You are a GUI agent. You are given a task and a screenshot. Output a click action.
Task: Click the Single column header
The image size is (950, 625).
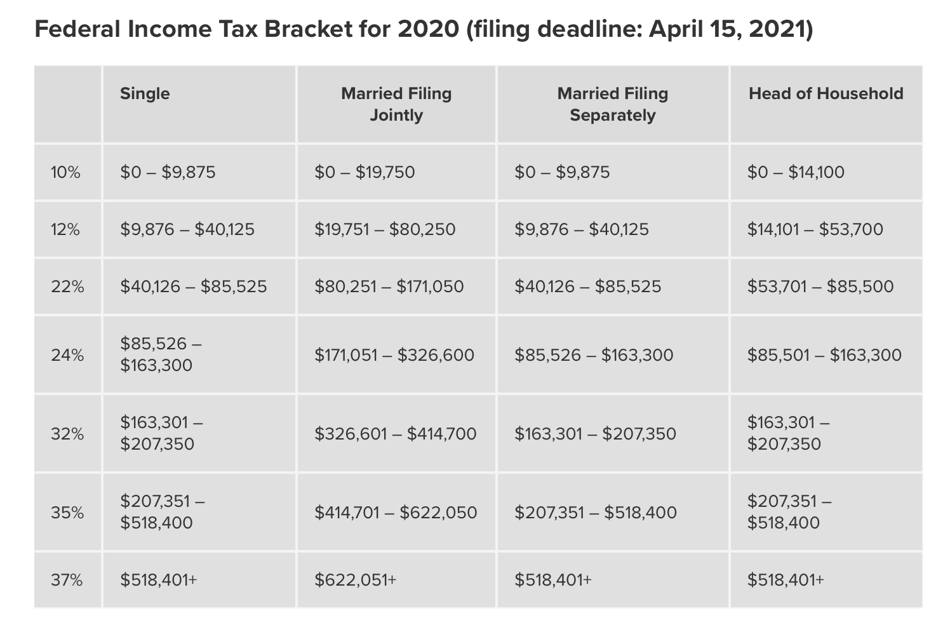click(145, 93)
